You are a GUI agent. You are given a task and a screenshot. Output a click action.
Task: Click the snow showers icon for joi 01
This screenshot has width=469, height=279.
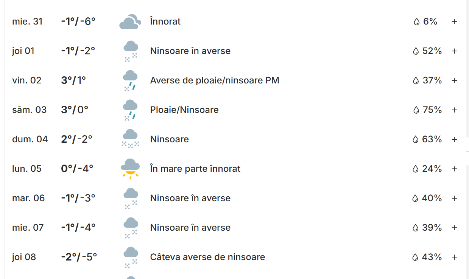(130, 51)
